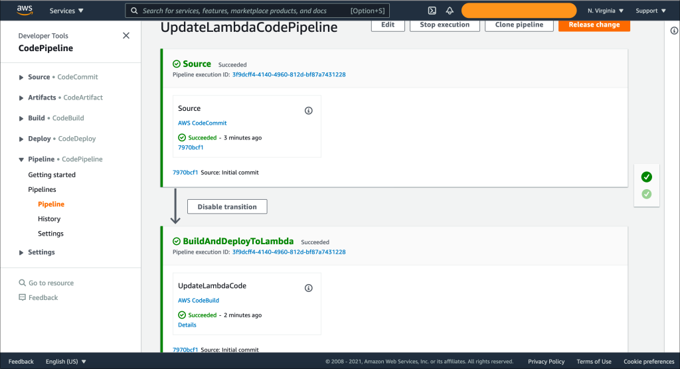
Task: Click success icon beside BuildAndDeployToLambda heading
Action: click(177, 242)
